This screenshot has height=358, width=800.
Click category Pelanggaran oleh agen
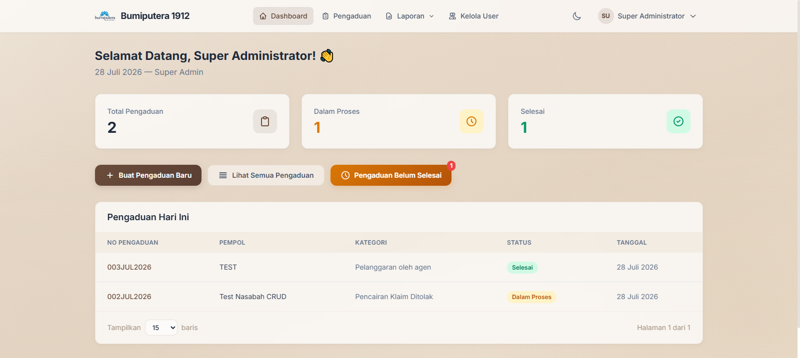point(393,267)
